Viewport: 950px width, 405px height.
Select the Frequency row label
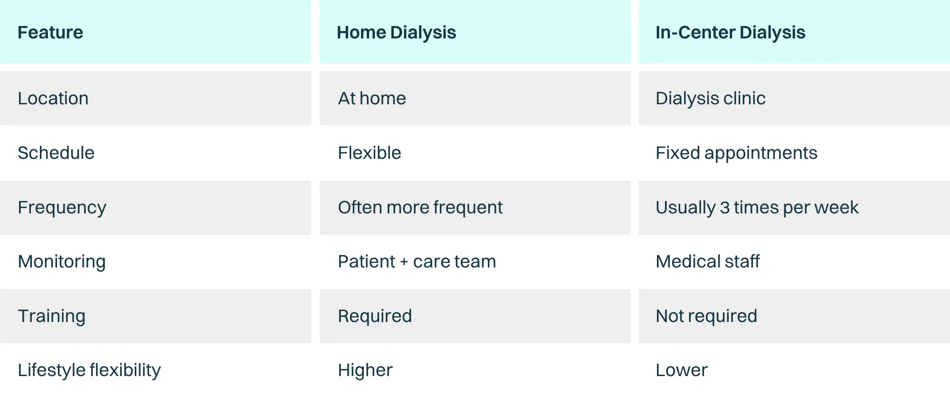point(62,207)
